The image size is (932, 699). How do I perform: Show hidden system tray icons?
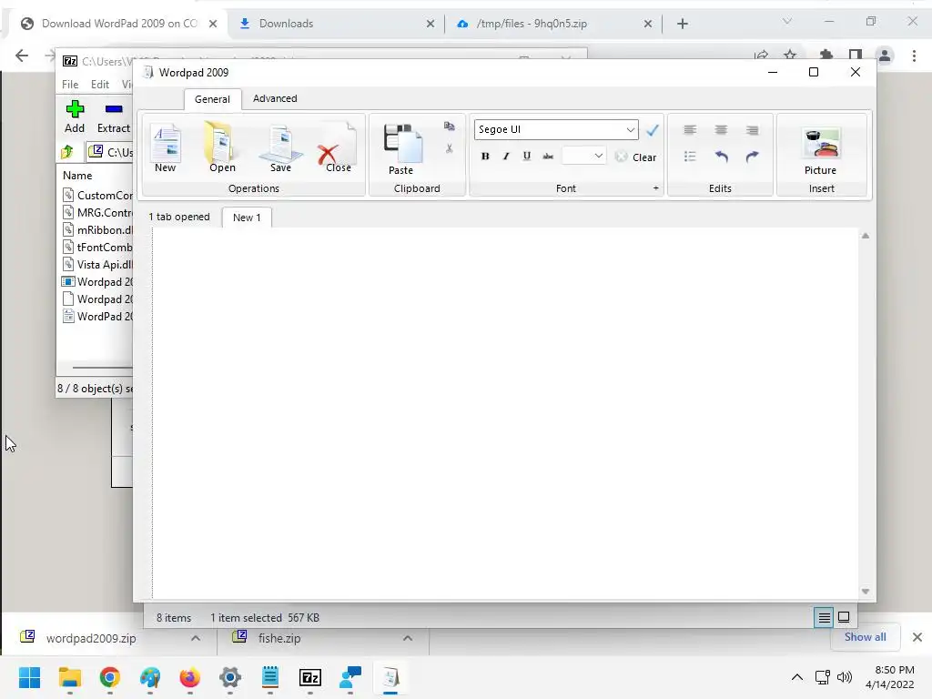tap(797, 677)
